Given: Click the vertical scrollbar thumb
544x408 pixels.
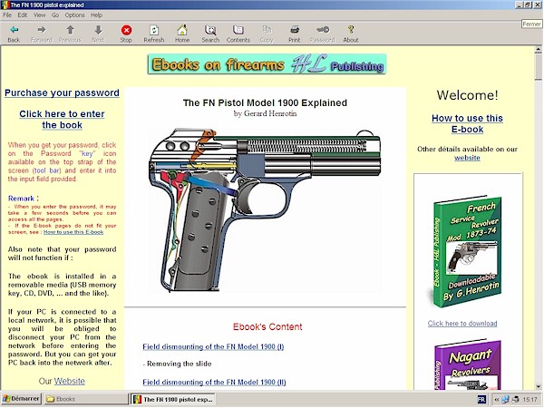Looking at the screenshot, I should pyautogui.click(x=538, y=66).
